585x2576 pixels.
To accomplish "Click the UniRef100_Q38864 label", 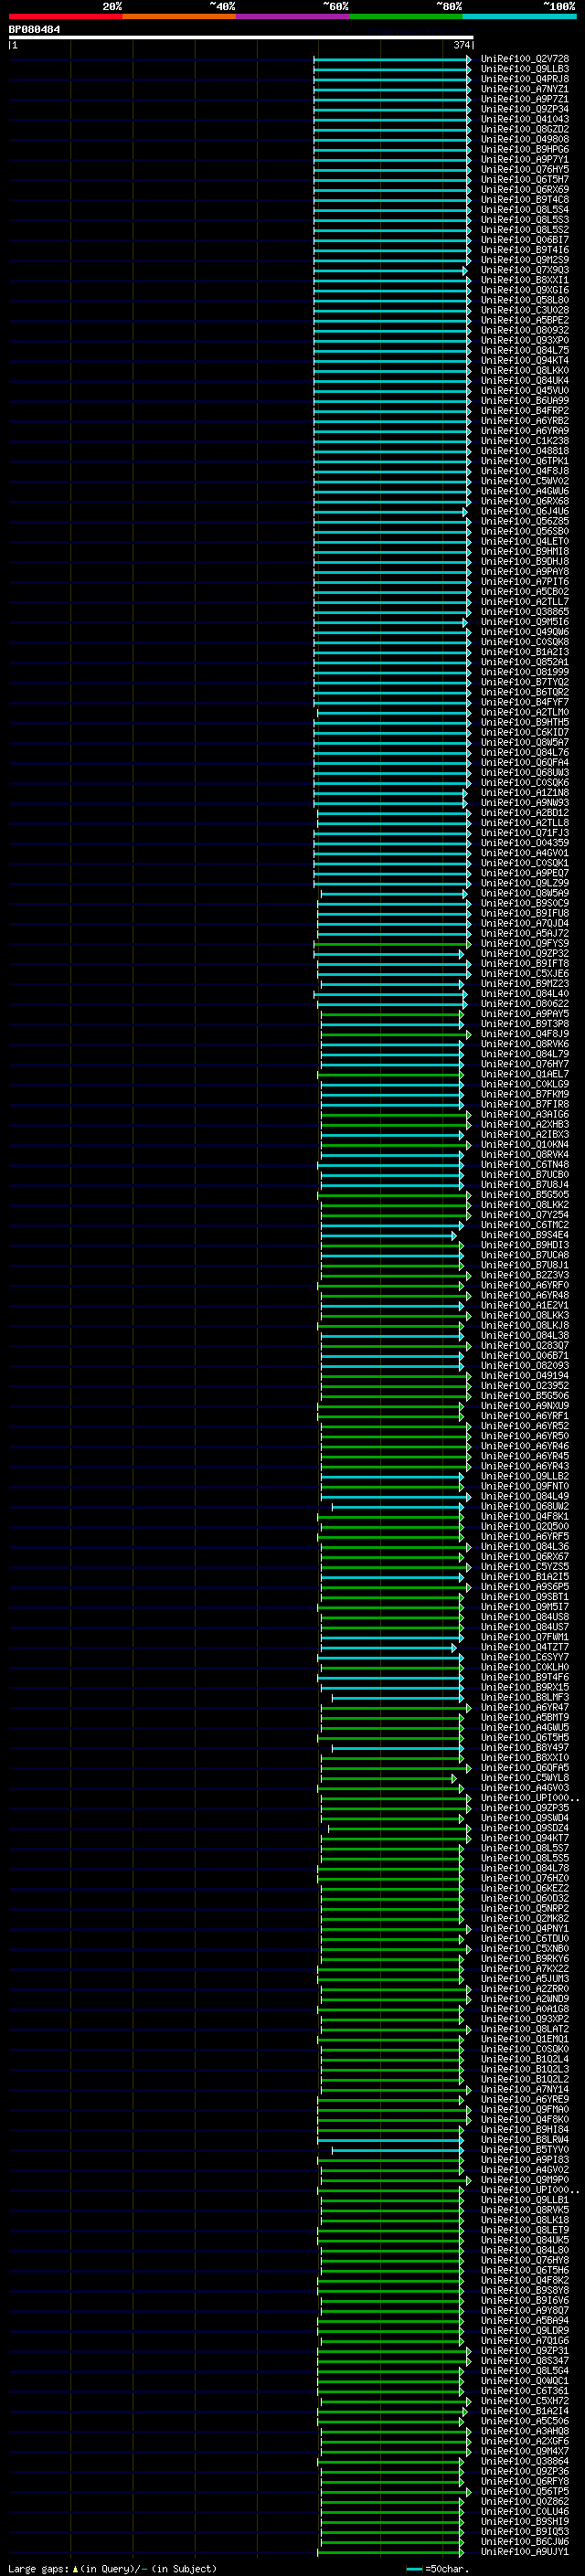I will coord(525,2461).
